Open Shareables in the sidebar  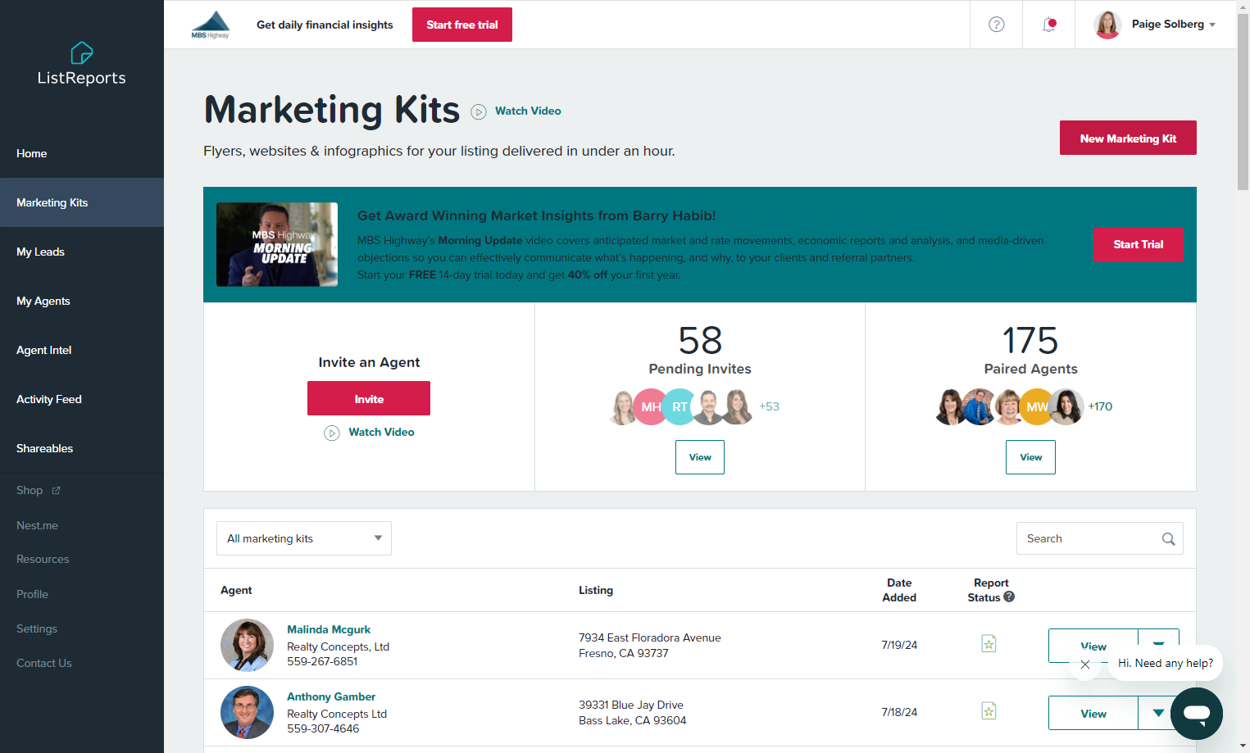coord(45,448)
